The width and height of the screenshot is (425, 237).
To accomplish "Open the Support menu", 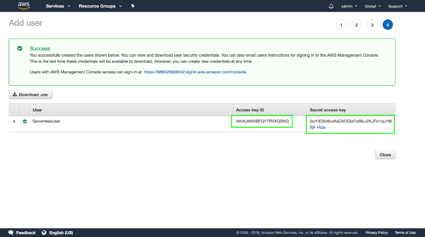I will tap(397, 6).
